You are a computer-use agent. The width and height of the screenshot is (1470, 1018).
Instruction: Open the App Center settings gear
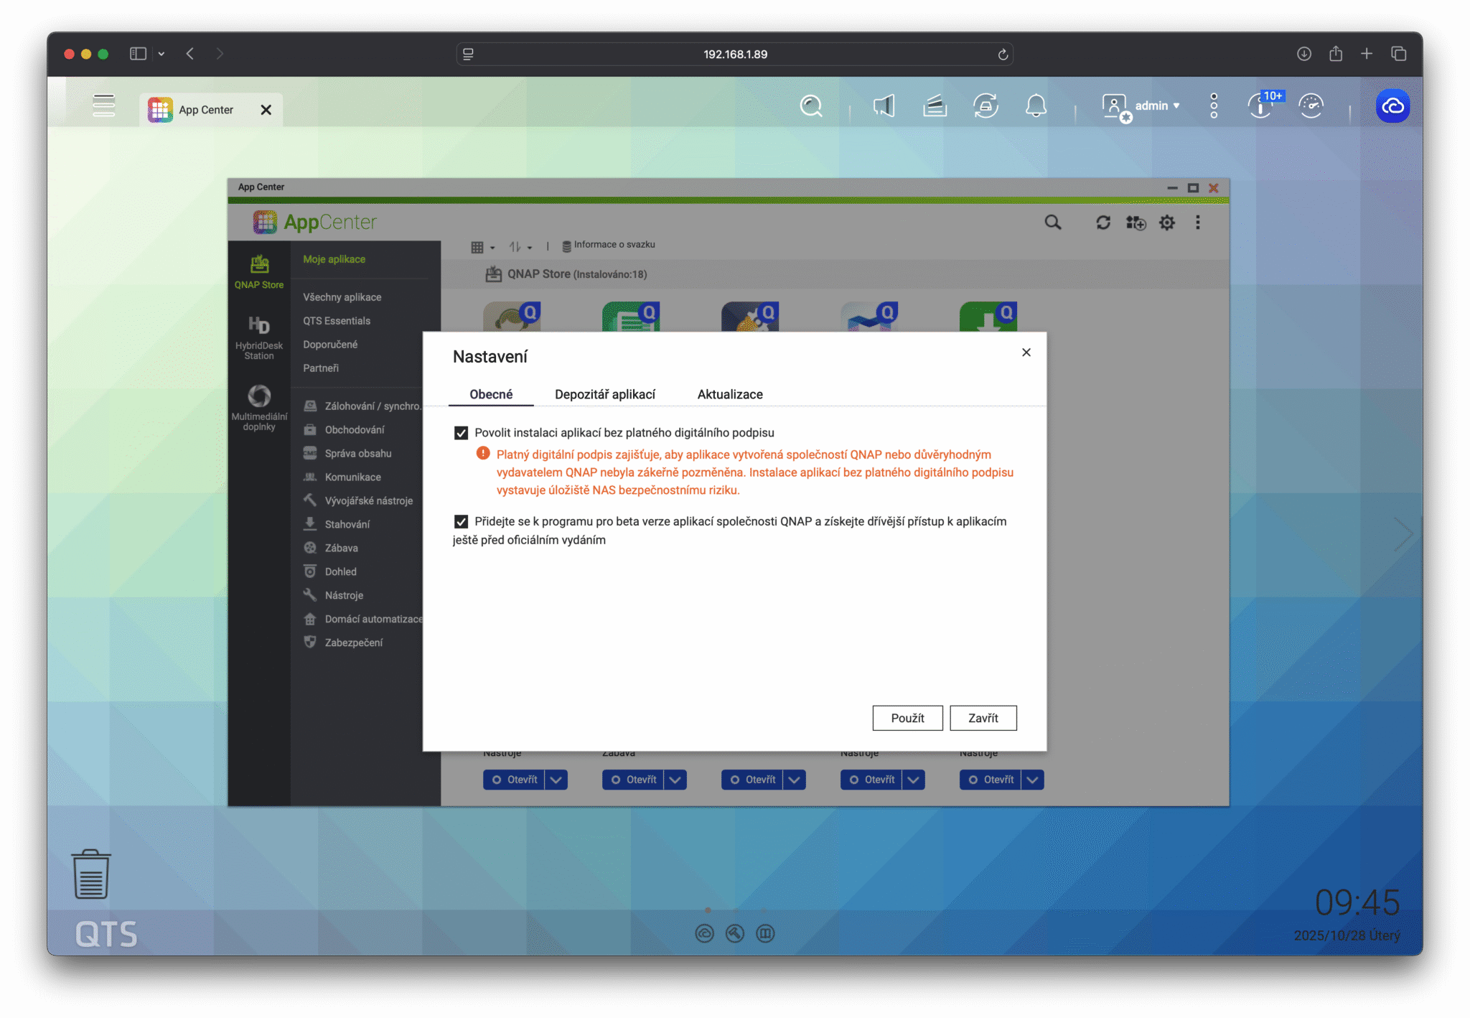[x=1166, y=223]
